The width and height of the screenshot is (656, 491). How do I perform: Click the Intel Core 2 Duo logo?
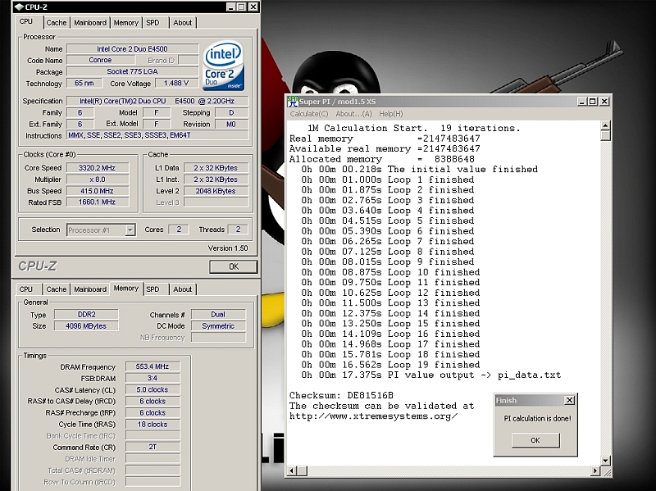[223, 66]
